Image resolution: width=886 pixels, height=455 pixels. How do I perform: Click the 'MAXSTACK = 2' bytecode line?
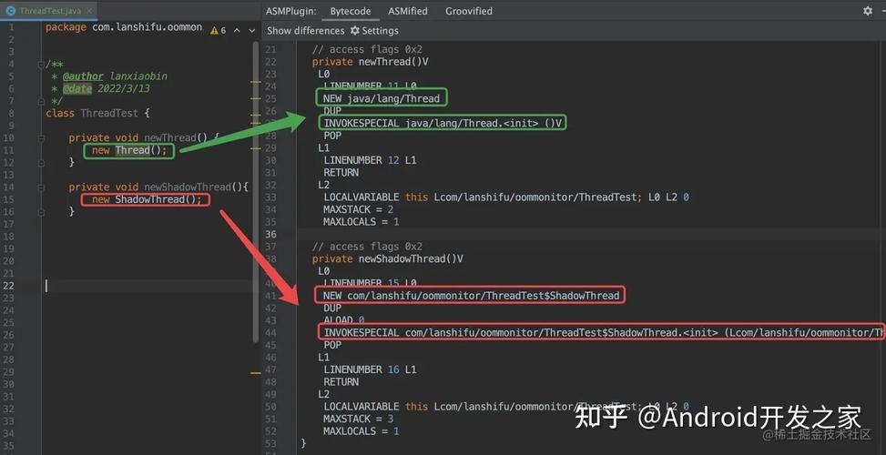(x=358, y=209)
